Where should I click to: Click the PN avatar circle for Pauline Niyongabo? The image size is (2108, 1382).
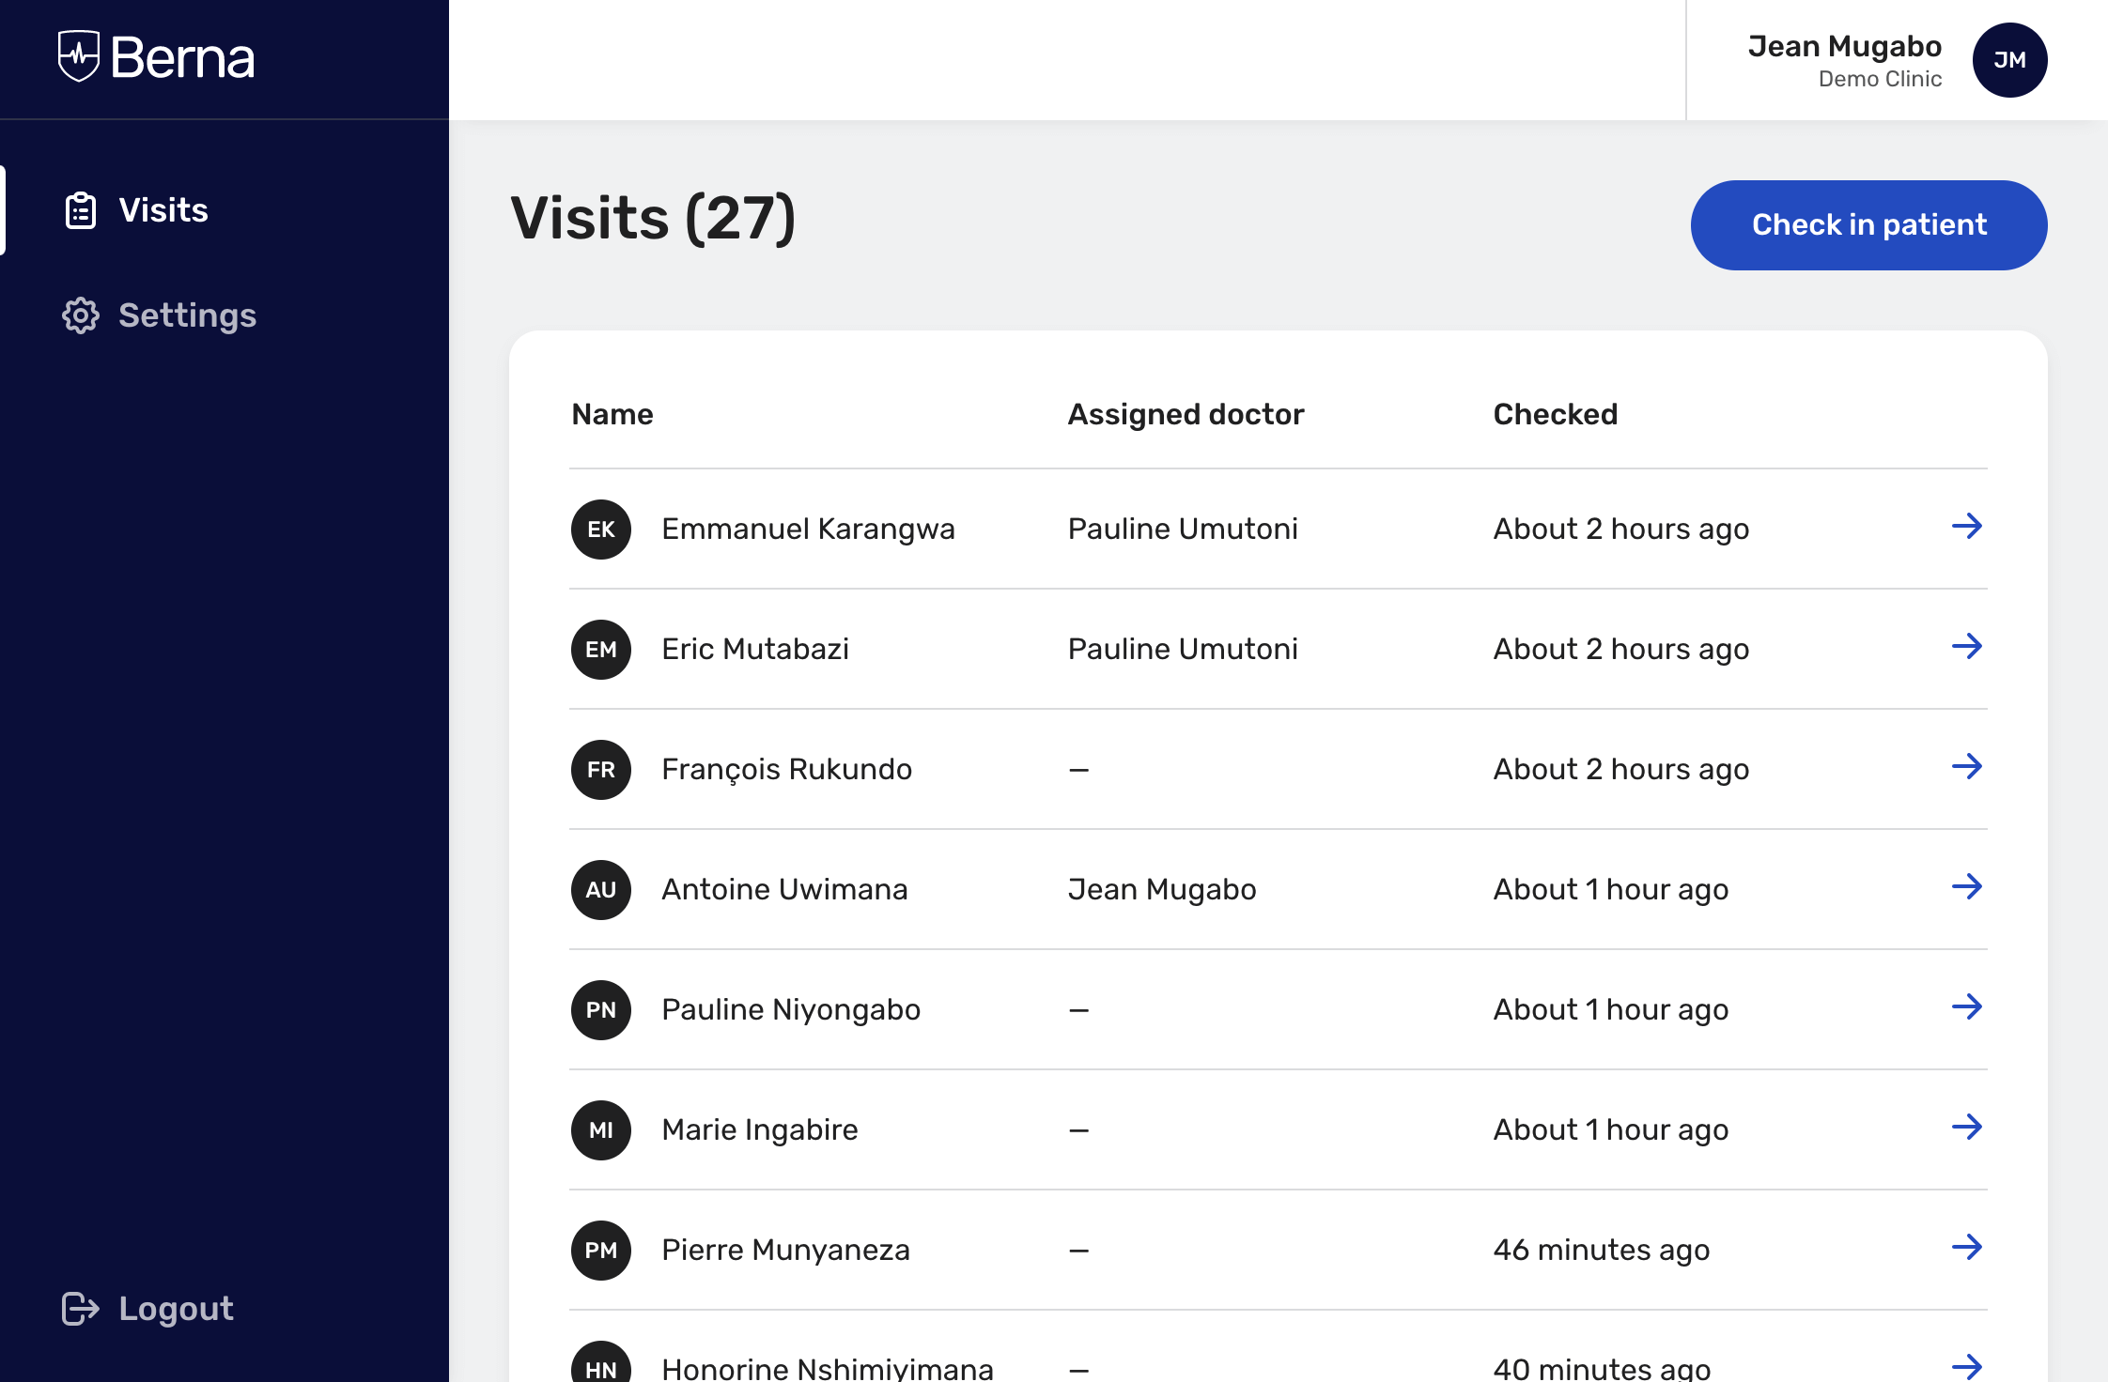[x=600, y=1009]
